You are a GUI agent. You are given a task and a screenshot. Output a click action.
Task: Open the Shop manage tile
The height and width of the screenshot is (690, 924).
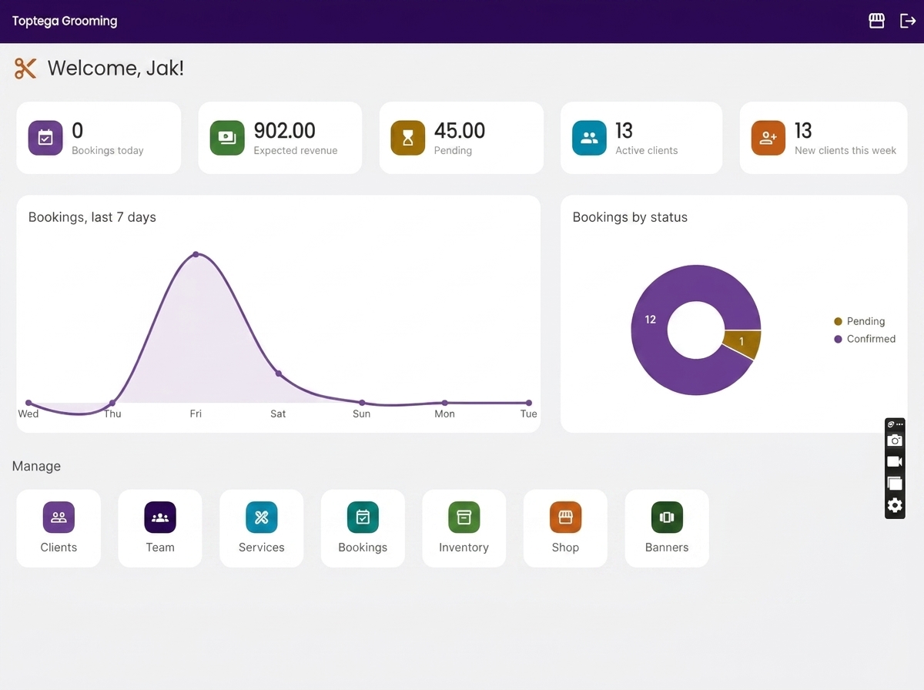(565, 528)
